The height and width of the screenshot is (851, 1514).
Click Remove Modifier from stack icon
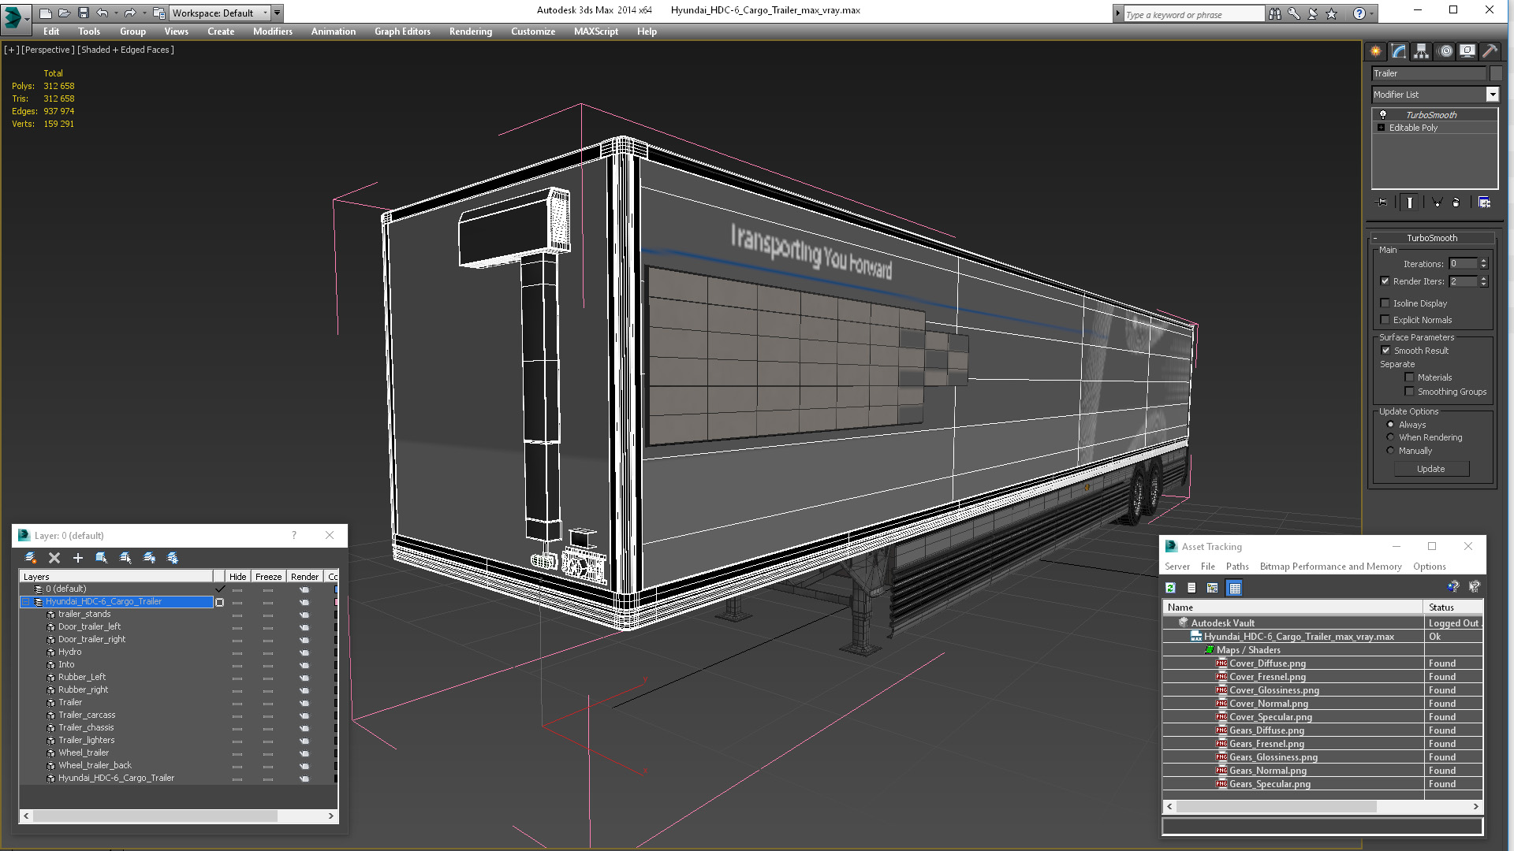click(1456, 203)
